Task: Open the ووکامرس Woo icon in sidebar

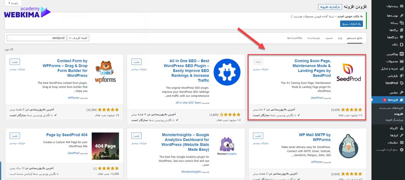Action: pos(401,54)
